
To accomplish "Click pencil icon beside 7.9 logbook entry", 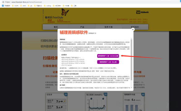I will tap(64, 101).
